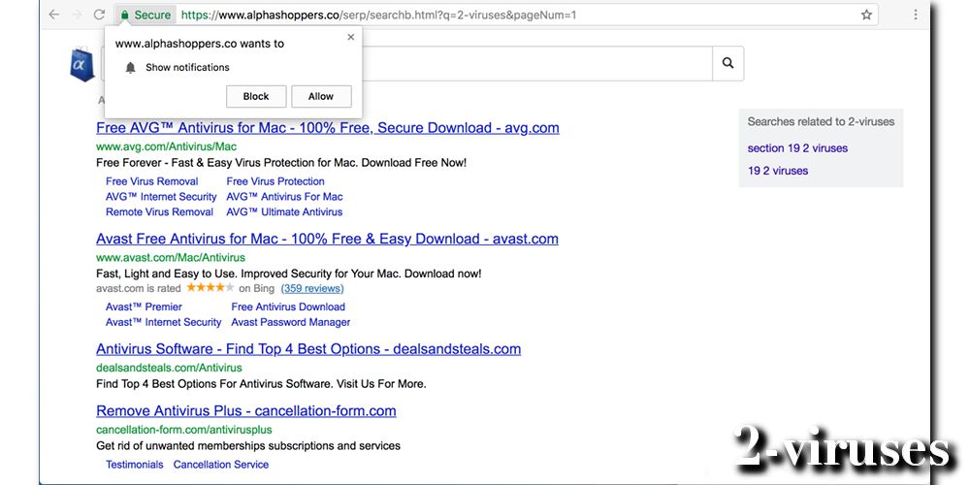Viewport: 970px width, 485px height.
Task: Open the Cancellation Service sitelink
Action: pos(221,465)
